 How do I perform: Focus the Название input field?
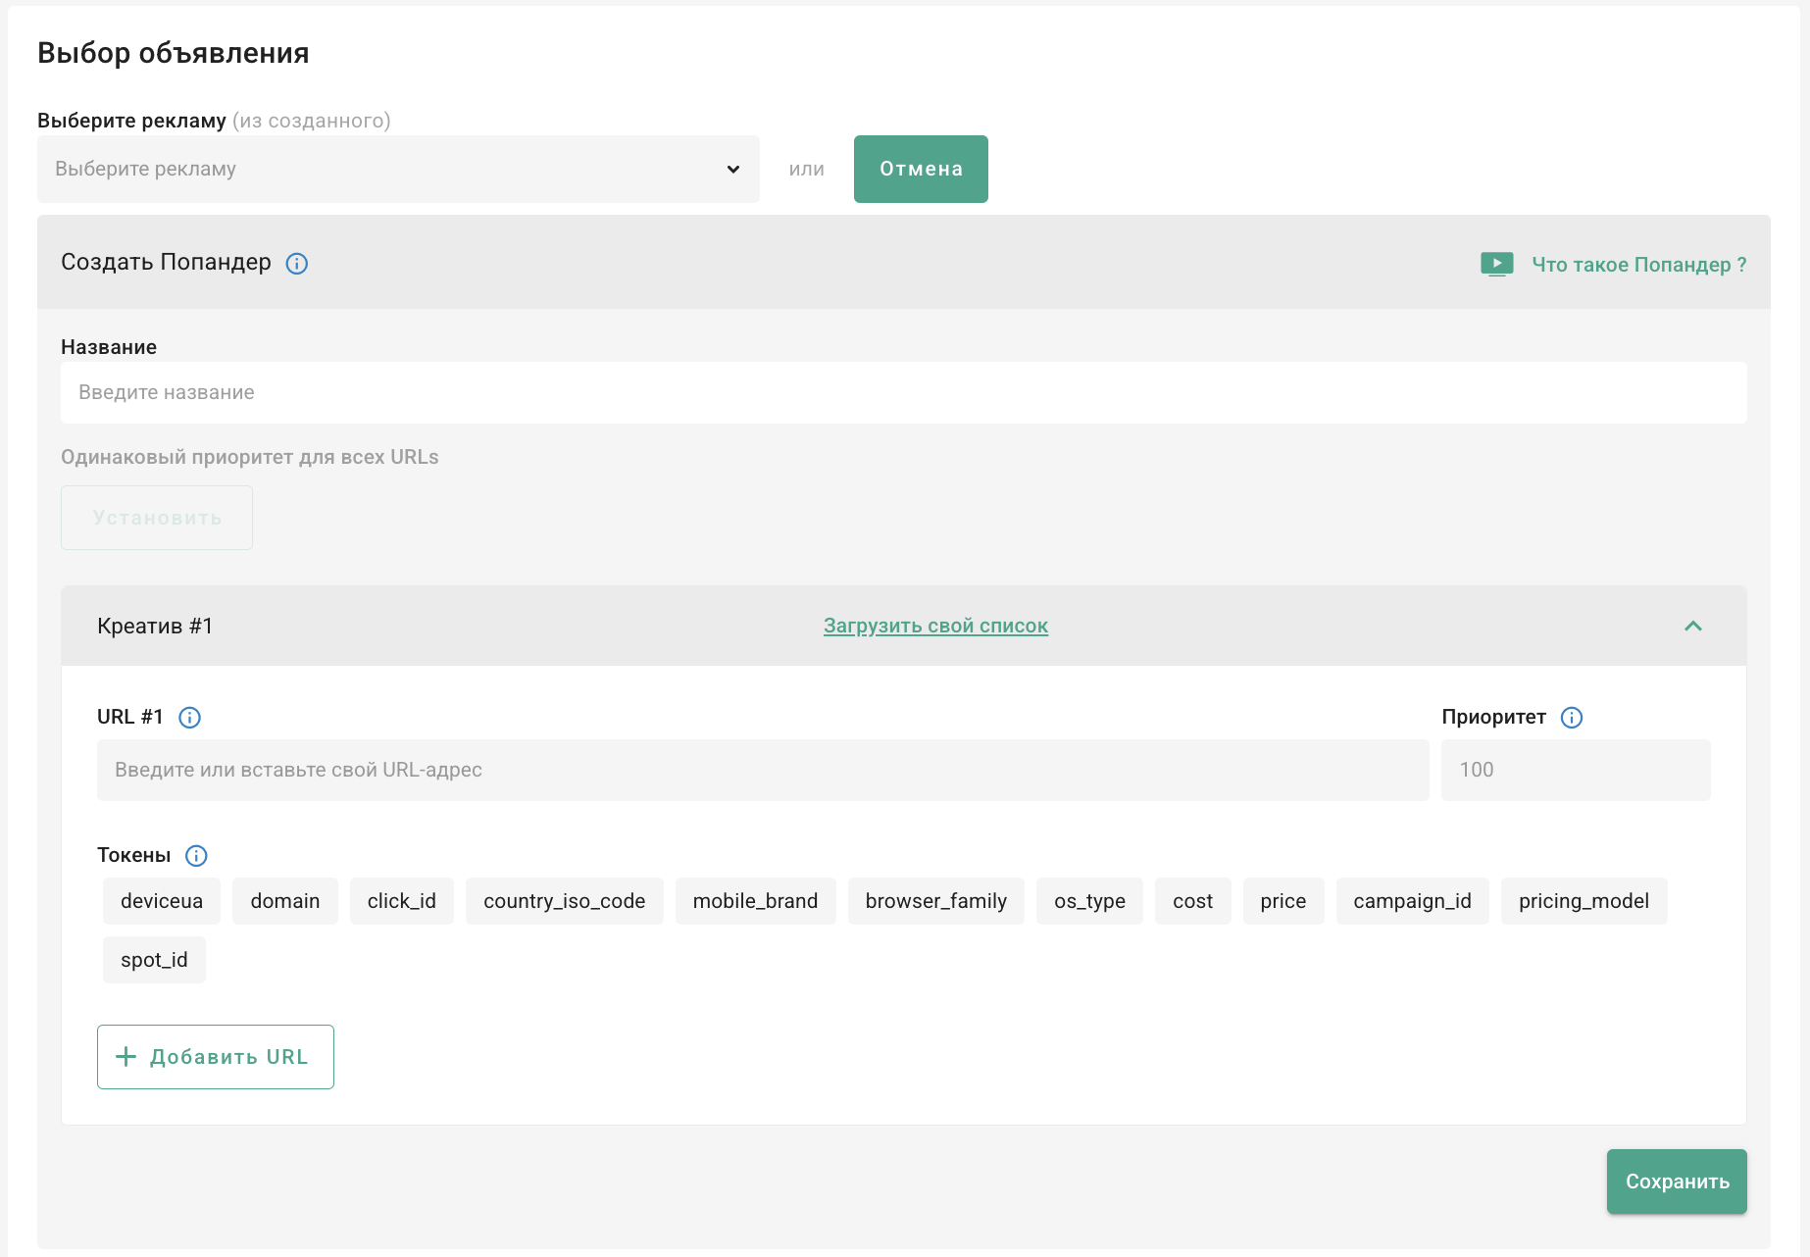(x=903, y=392)
